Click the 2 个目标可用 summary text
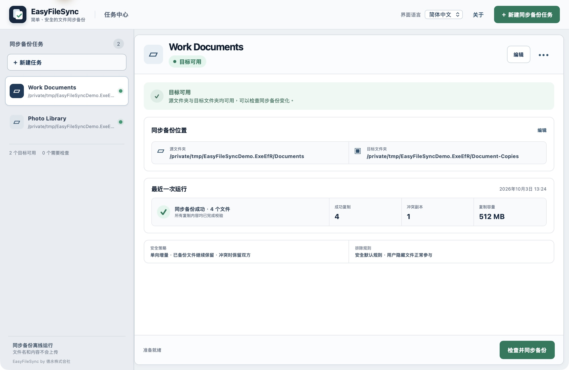The height and width of the screenshot is (370, 569). coord(23,153)
